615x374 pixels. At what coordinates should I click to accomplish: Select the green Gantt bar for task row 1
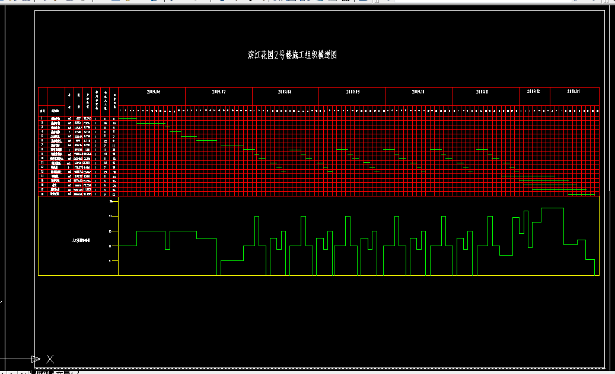coord(128,118)
